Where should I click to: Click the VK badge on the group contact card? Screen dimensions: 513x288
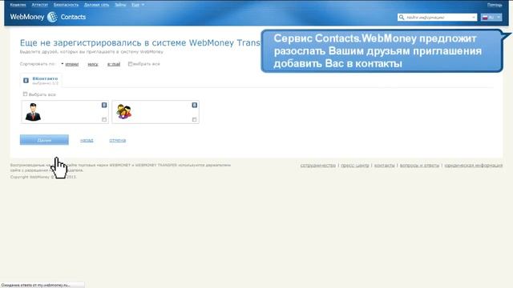[194, 105]
